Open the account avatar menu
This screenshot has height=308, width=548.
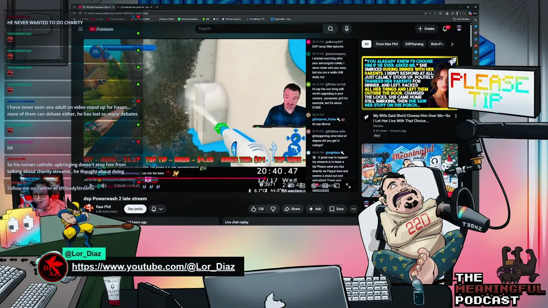point(459,28)
